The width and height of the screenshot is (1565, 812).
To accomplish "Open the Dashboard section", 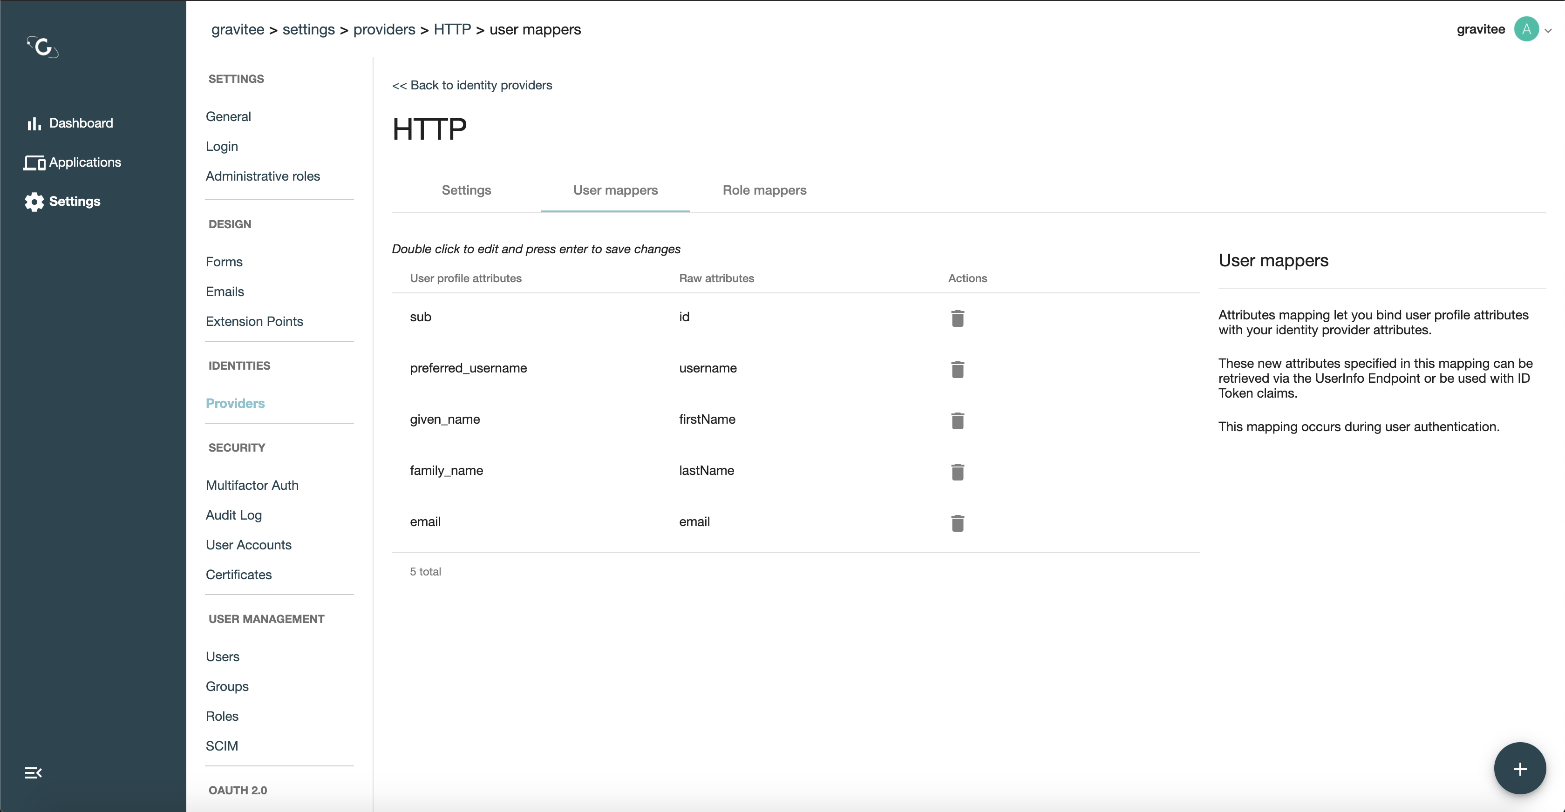I will (x=80, y=123).
